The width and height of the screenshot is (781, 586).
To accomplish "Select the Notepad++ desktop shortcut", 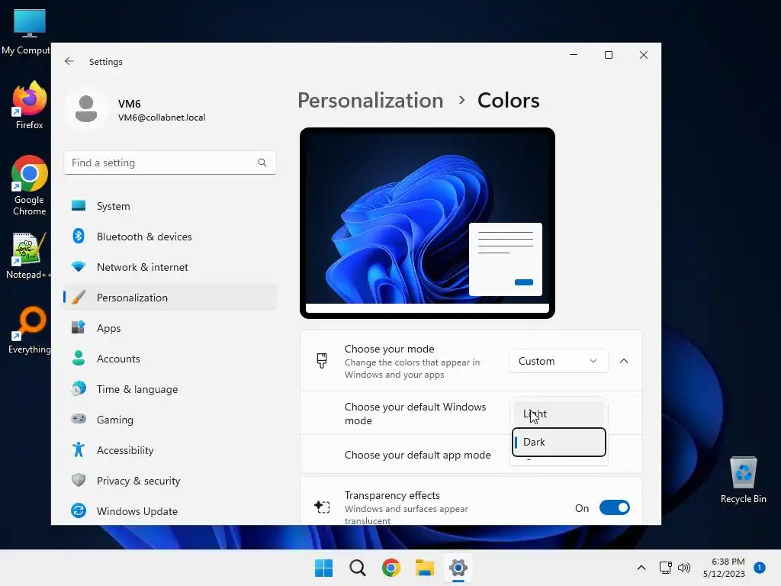I will [28, 256].
